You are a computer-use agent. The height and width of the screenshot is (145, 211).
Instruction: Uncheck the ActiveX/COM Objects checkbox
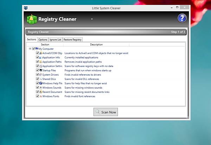pyautogui.click(x=37, y=53)
